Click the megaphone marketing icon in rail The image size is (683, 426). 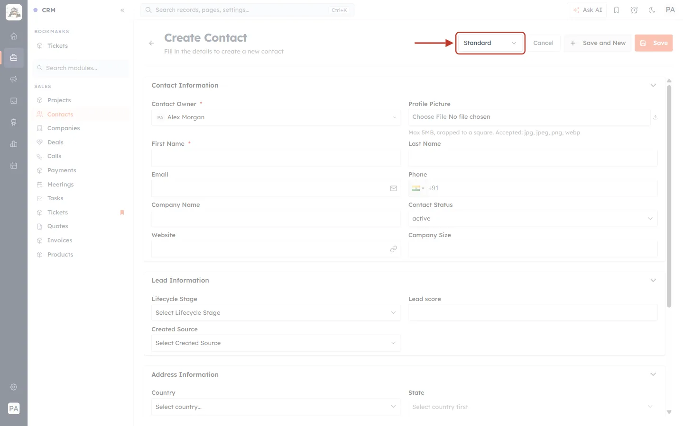(14, 79)
